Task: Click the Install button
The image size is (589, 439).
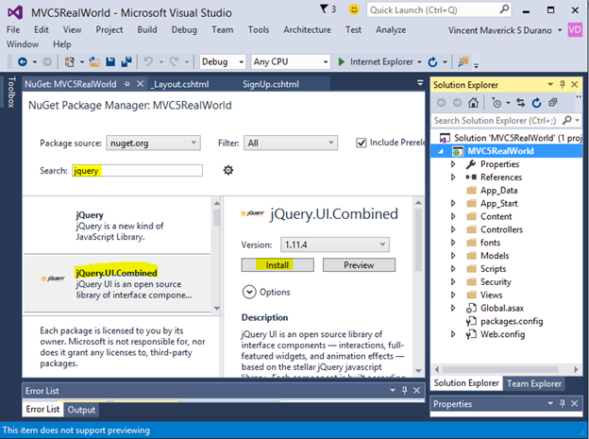Action: coord(278,265)
